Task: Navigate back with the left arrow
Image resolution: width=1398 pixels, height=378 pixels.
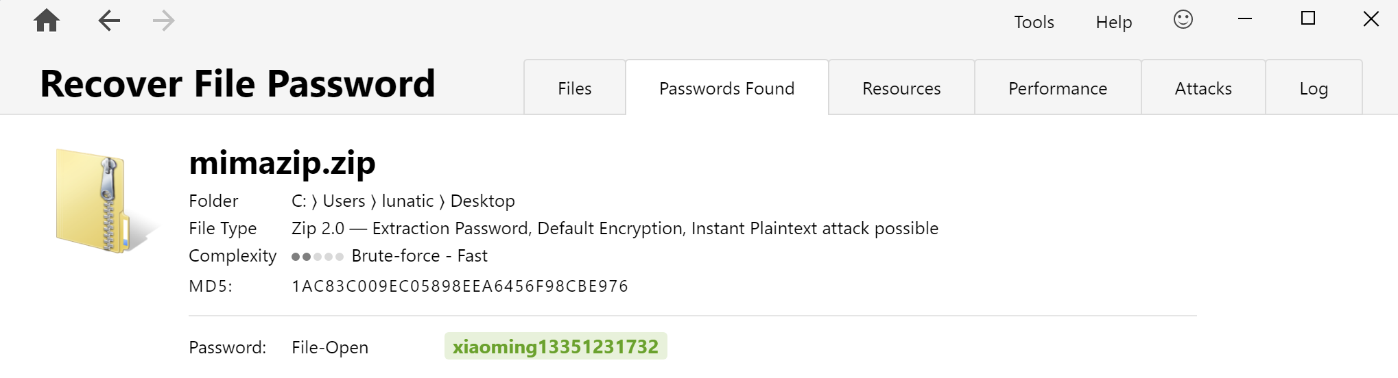Action: [109, 21]
